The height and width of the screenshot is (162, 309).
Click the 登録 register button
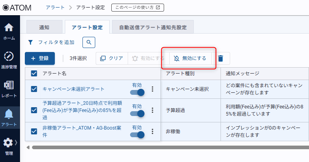coord(40,58)
